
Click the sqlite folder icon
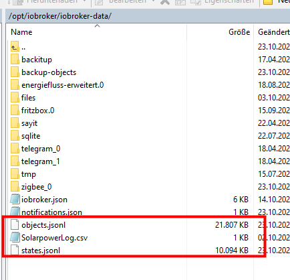pyautogui.click(x=15, y=136)
